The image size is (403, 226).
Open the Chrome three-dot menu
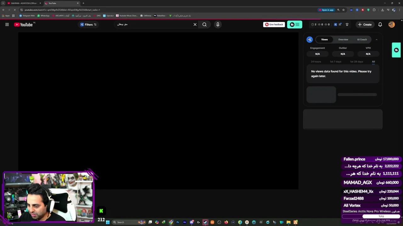(x=400, y=10)
